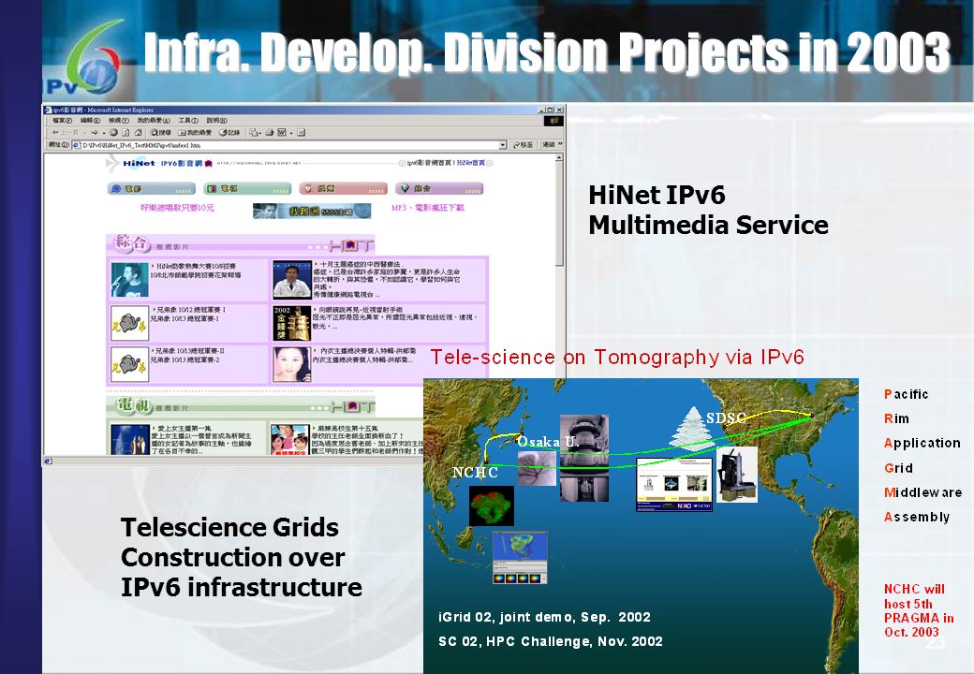Click the Edit with Word icon

(x=281, y=132)
